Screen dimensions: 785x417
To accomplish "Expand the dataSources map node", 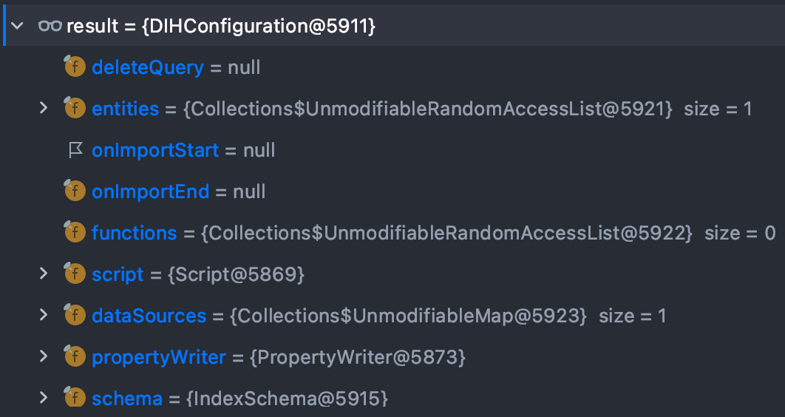I will pyautogui.click(x=44, y=316).
